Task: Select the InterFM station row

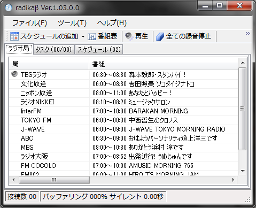Action: coord(123,111)
